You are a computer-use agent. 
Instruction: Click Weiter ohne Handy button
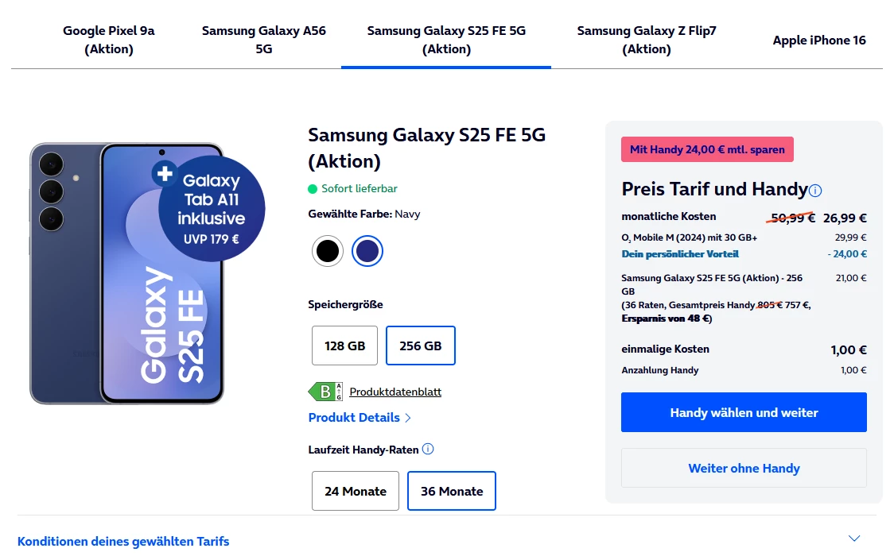click(744, 468)
